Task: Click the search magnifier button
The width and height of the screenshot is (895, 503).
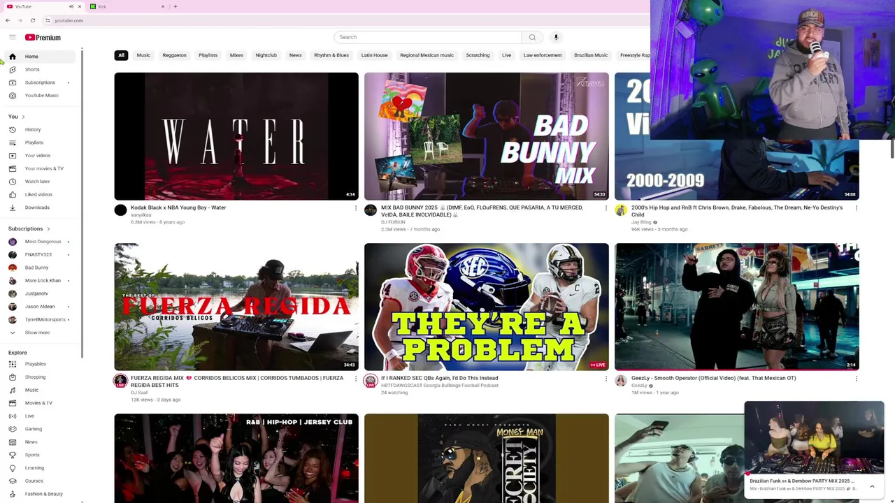Action: (x=532, y=37)
